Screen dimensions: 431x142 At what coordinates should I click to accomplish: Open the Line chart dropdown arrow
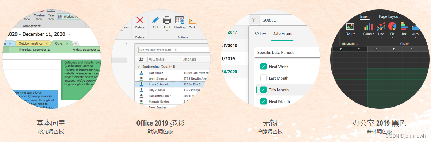381,38
